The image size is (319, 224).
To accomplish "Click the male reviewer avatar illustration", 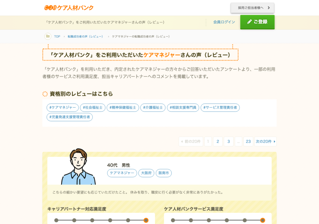I will point(78,167).
